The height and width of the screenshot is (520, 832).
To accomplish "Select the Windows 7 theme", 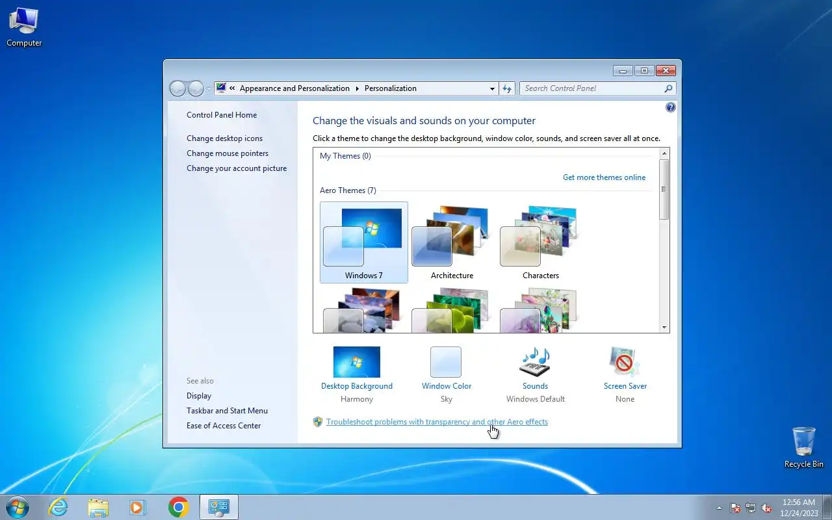I will (x=364, y=242).
